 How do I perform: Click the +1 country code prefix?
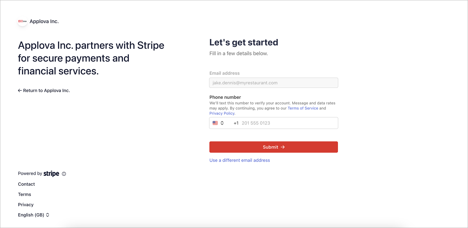[236, 123]
